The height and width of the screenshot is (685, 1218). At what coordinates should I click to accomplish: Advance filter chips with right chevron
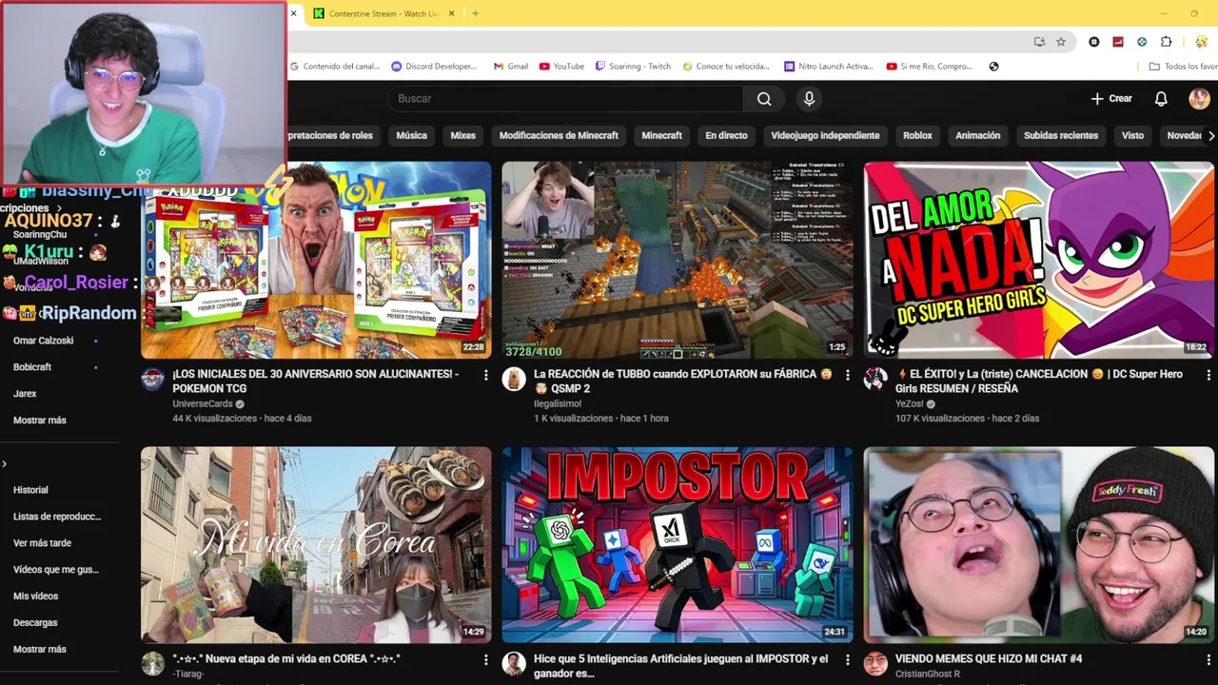[1210, 136]
